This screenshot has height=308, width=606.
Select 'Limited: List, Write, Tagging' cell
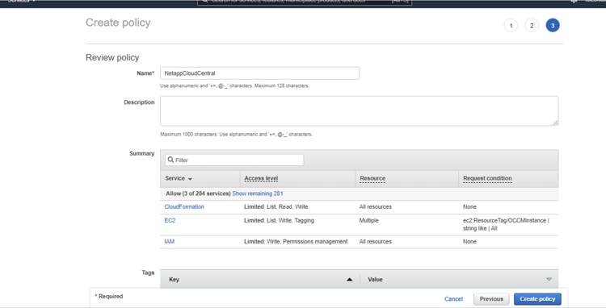tap(279, 220)
